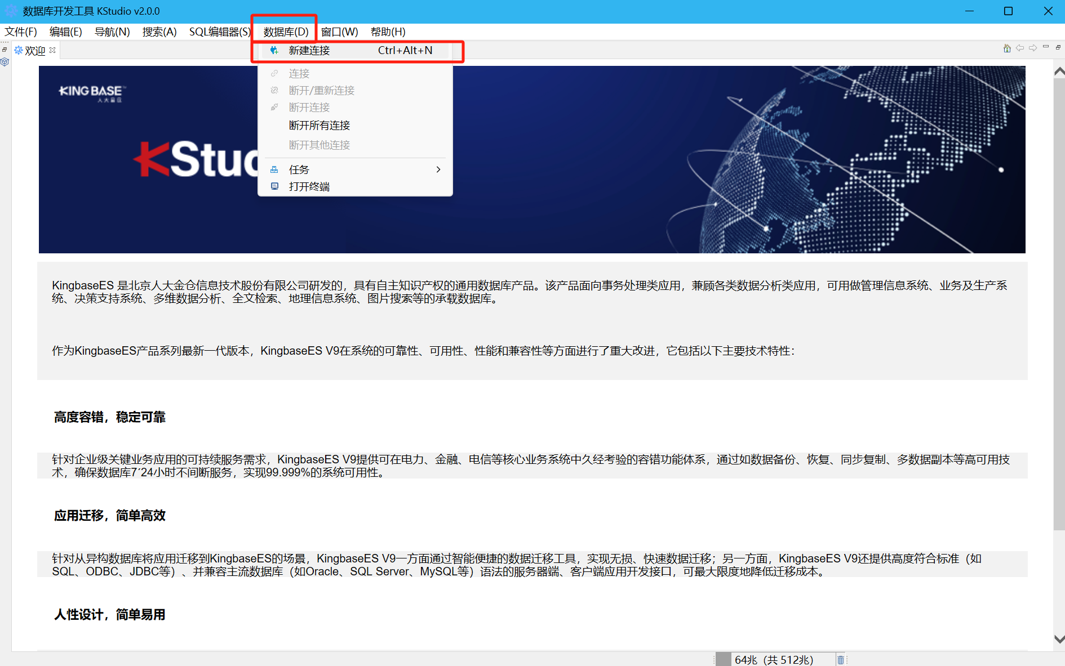
Task: Click the vertical scrollbar thumb
Action: [x=1059, y=304]
